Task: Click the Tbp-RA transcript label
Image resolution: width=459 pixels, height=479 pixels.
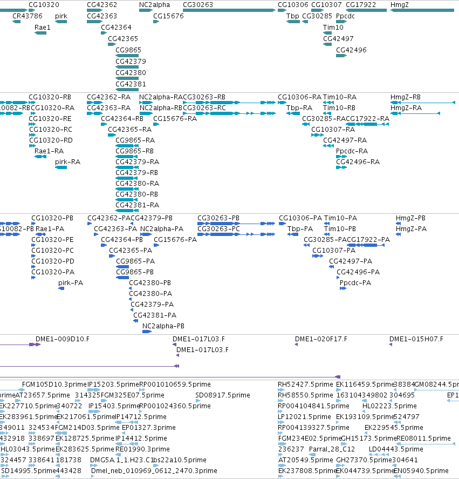Action: point(299,108)
